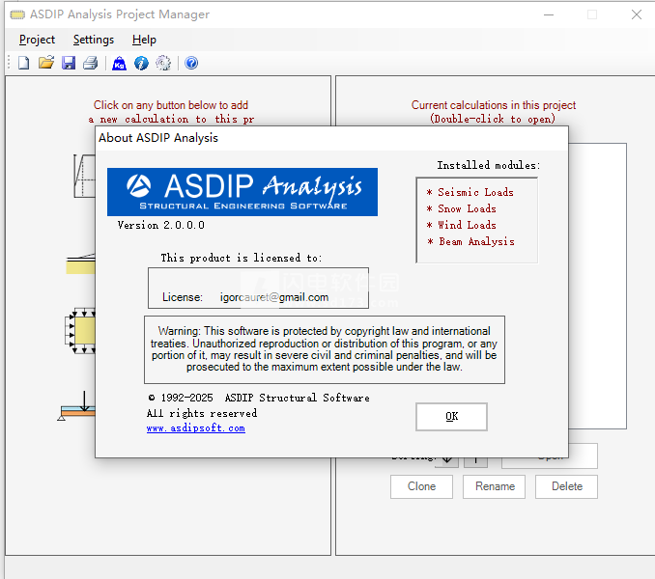Click the New project toolbar icon

point(24,63)
